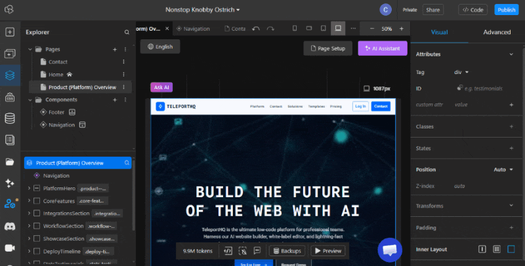Expand the WorkflowSection layer
525x266 pixels.
[x=29, y=226]
